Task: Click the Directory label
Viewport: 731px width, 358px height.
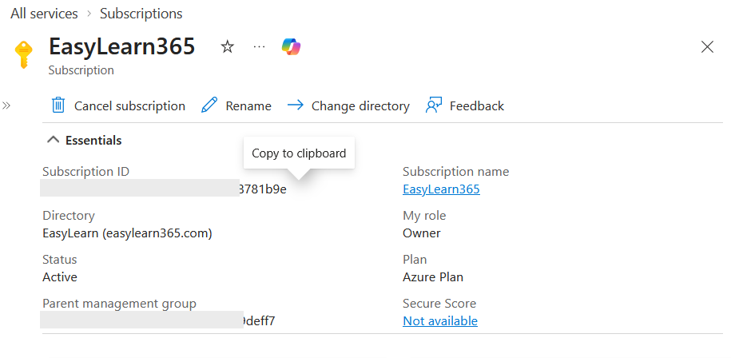Action: pyautogui.click(x=69, y=216)
